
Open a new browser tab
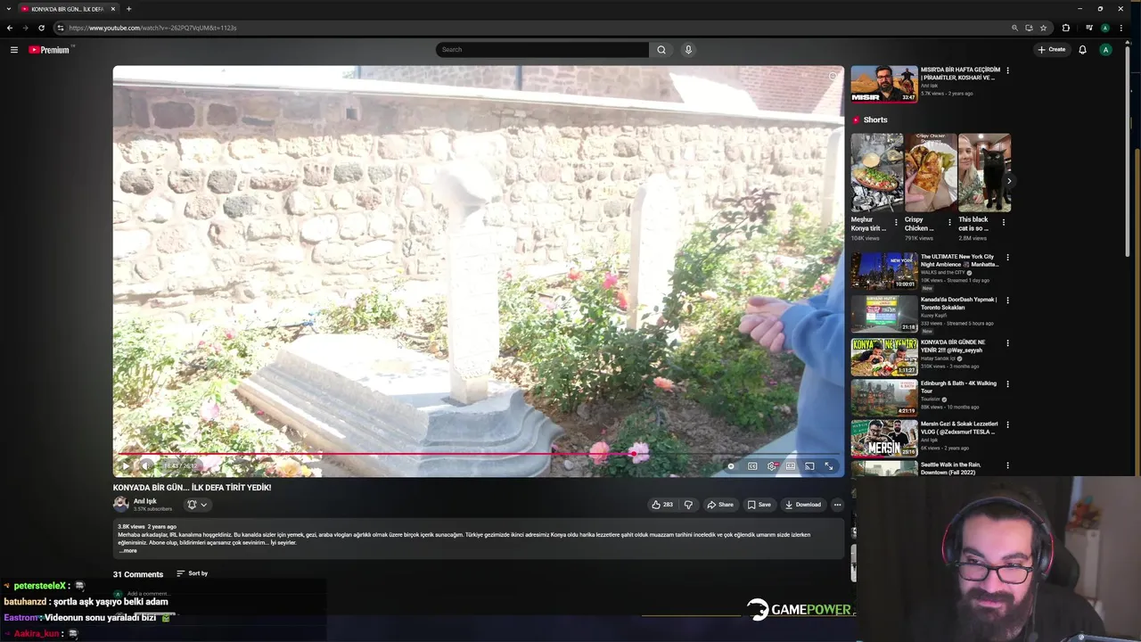[128, 9]
